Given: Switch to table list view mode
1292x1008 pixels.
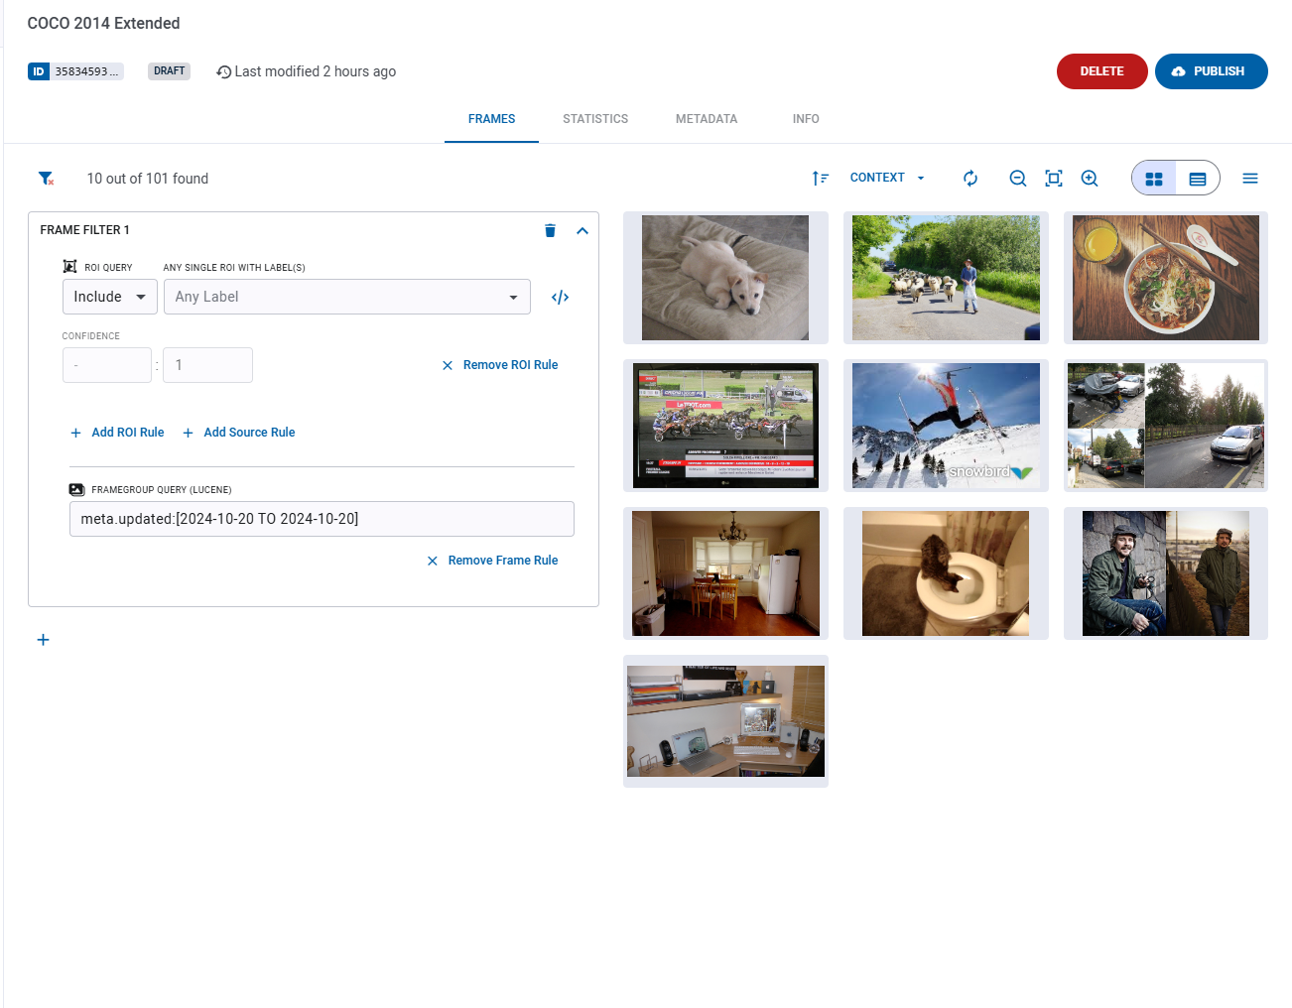Looking at the screenshot, I should click(x=1197, y=179).
